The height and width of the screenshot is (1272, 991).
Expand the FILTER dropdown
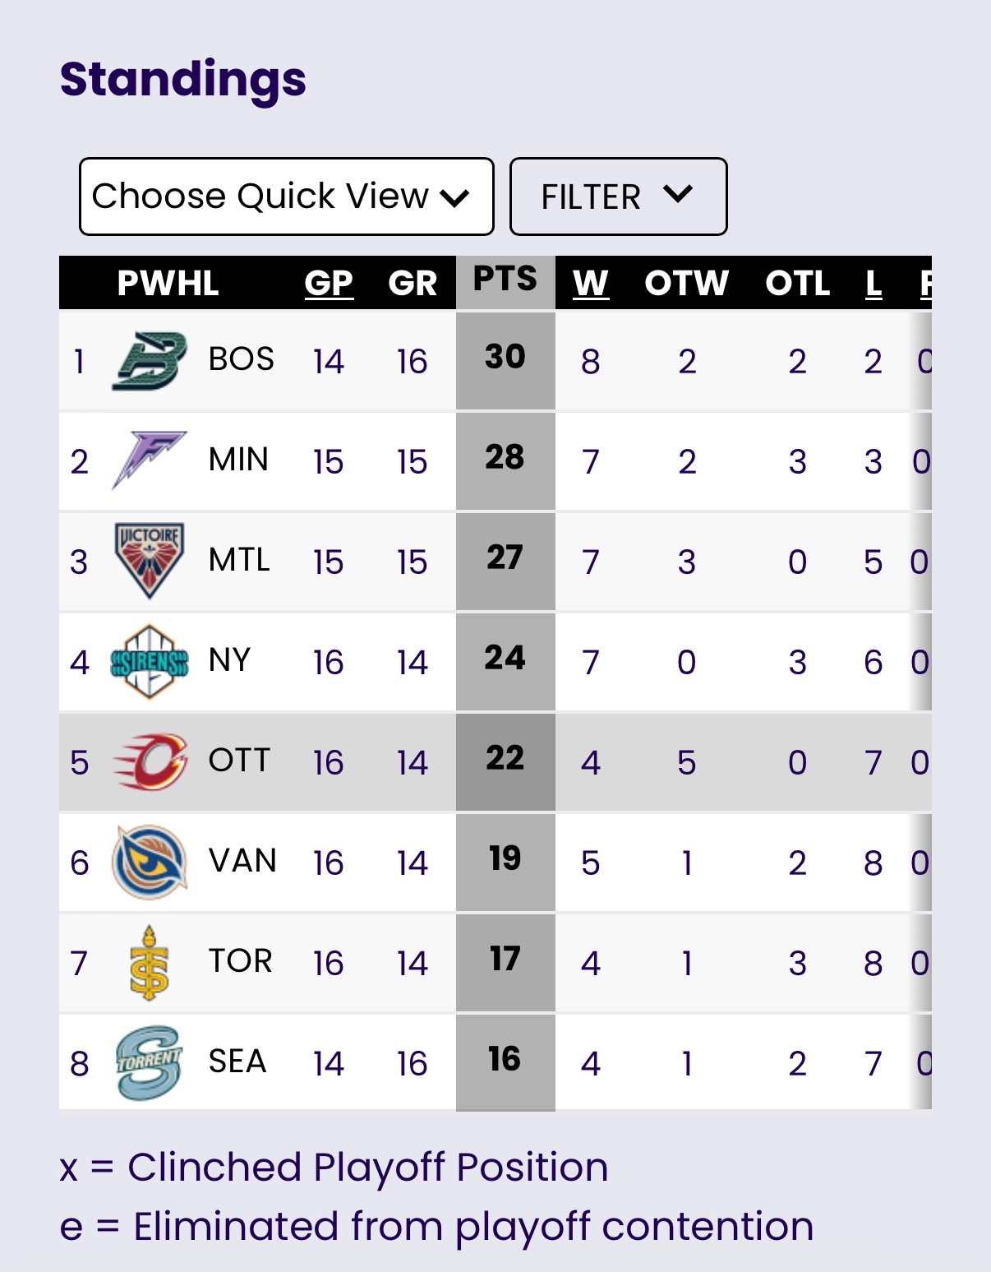pos(618,197)
